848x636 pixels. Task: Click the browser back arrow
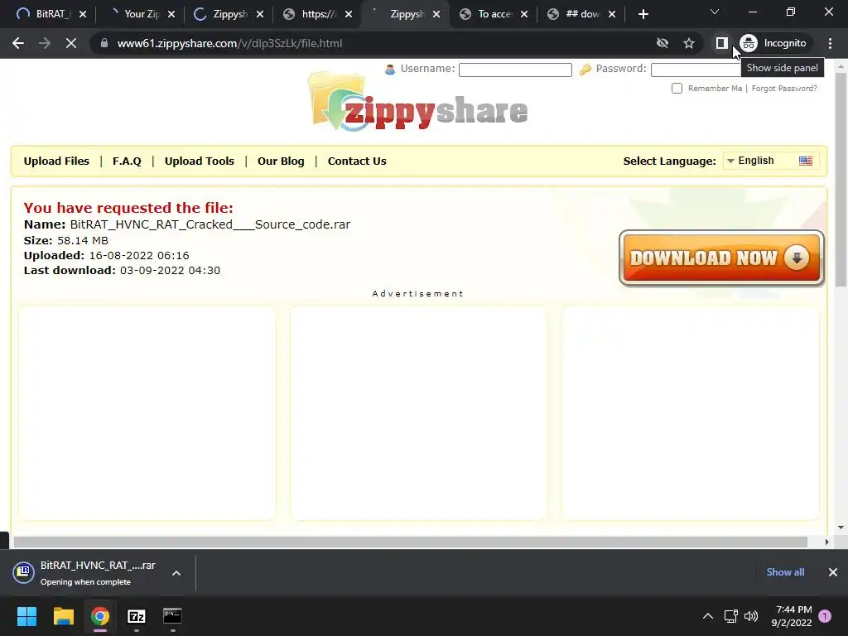click(x=18, y=43)
